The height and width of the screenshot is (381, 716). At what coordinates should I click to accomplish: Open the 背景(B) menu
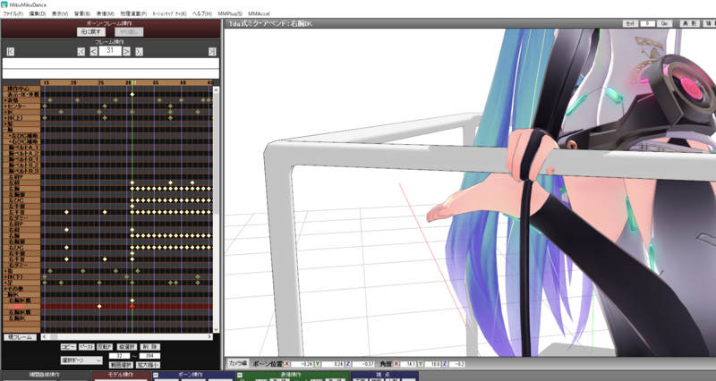tap(82, 14)
